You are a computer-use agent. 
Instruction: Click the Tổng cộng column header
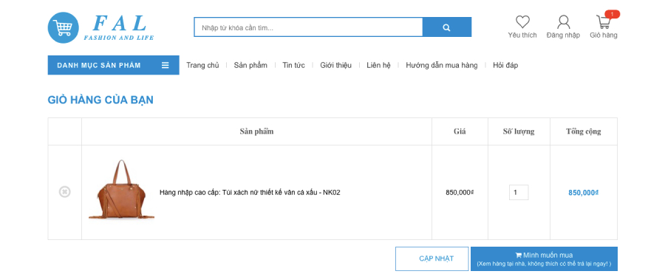click(584, 131)
